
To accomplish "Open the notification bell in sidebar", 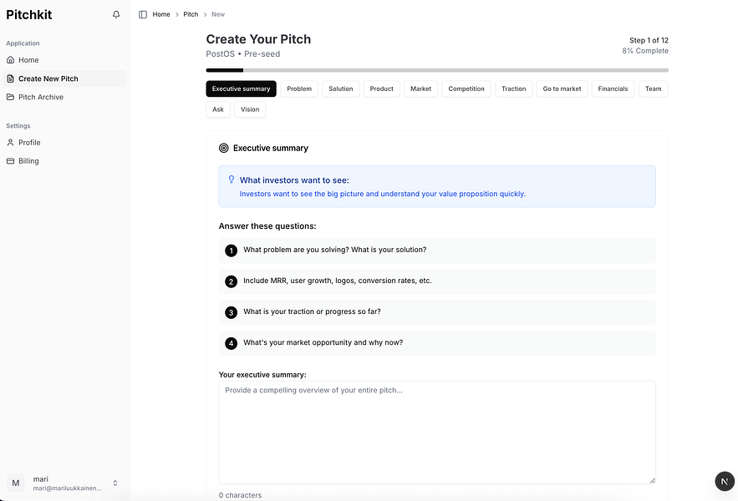I will pyautogui.click(x=115, y=14).
